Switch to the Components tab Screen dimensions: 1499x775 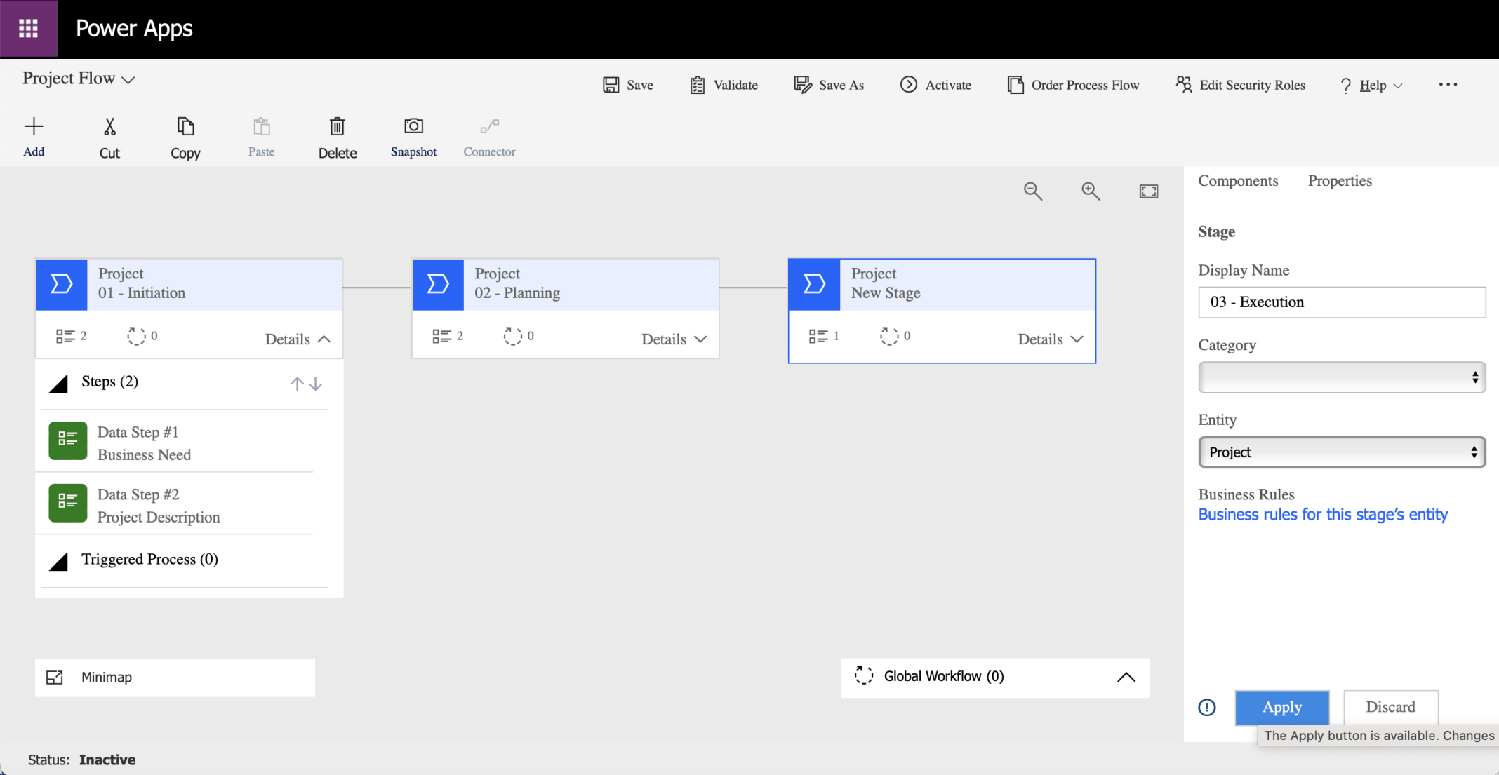click(1238, 181)
